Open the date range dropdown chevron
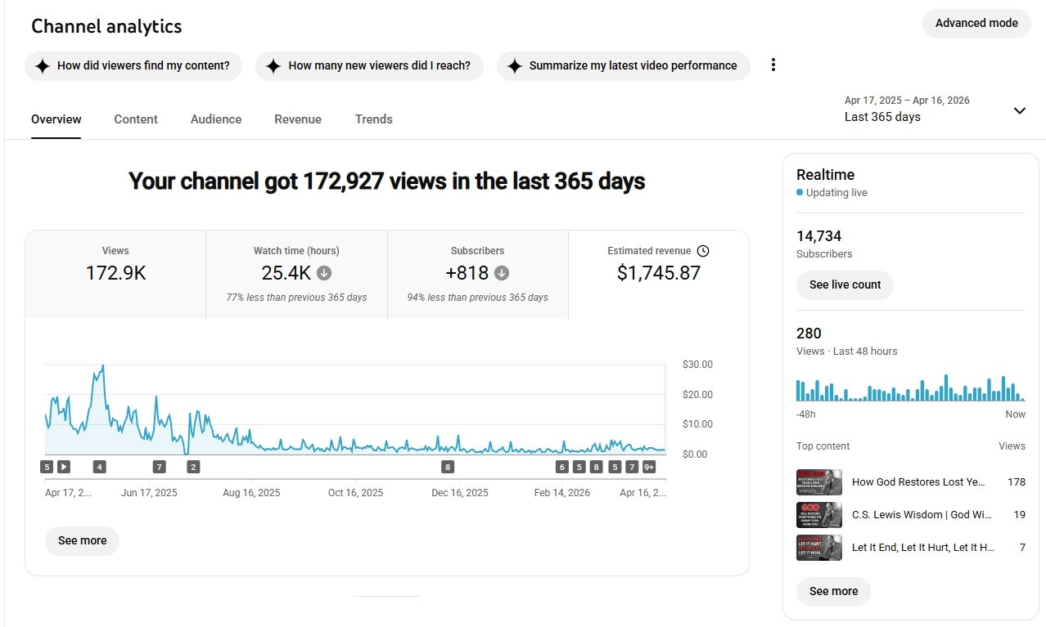 pyautogui.click(x=1019, y=110)
